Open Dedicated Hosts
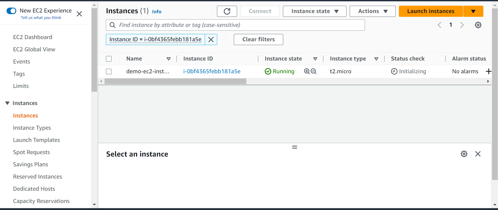 click(34, 189)
